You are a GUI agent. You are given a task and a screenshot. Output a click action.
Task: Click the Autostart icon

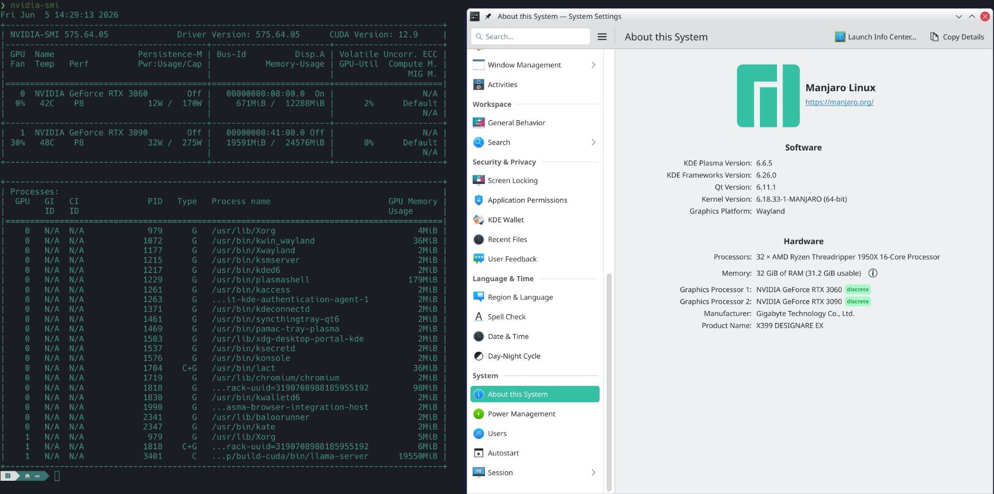coord(479,453)
